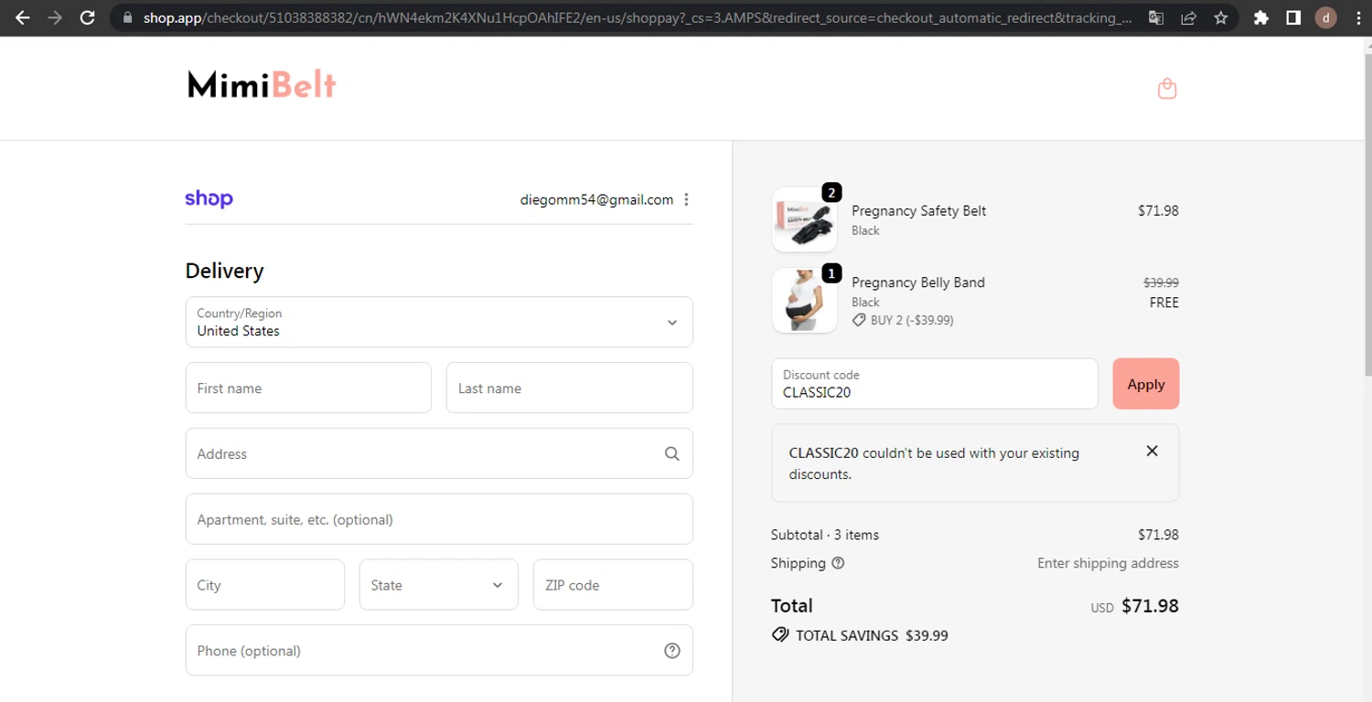The width and height of the screenshot is (1372, 702).
Task: Open the Country/Region dropdown
Action: [439, 322]
